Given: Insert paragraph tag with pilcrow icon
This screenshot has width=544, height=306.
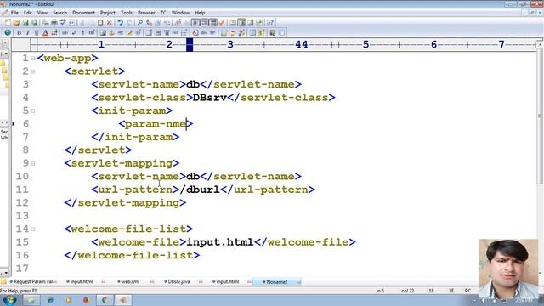Looking at the screenshot, I should (82, 33).
